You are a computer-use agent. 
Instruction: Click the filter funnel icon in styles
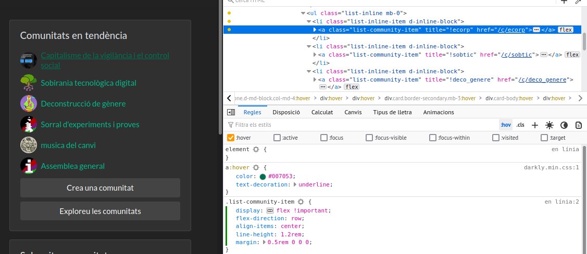pos(230,125)
